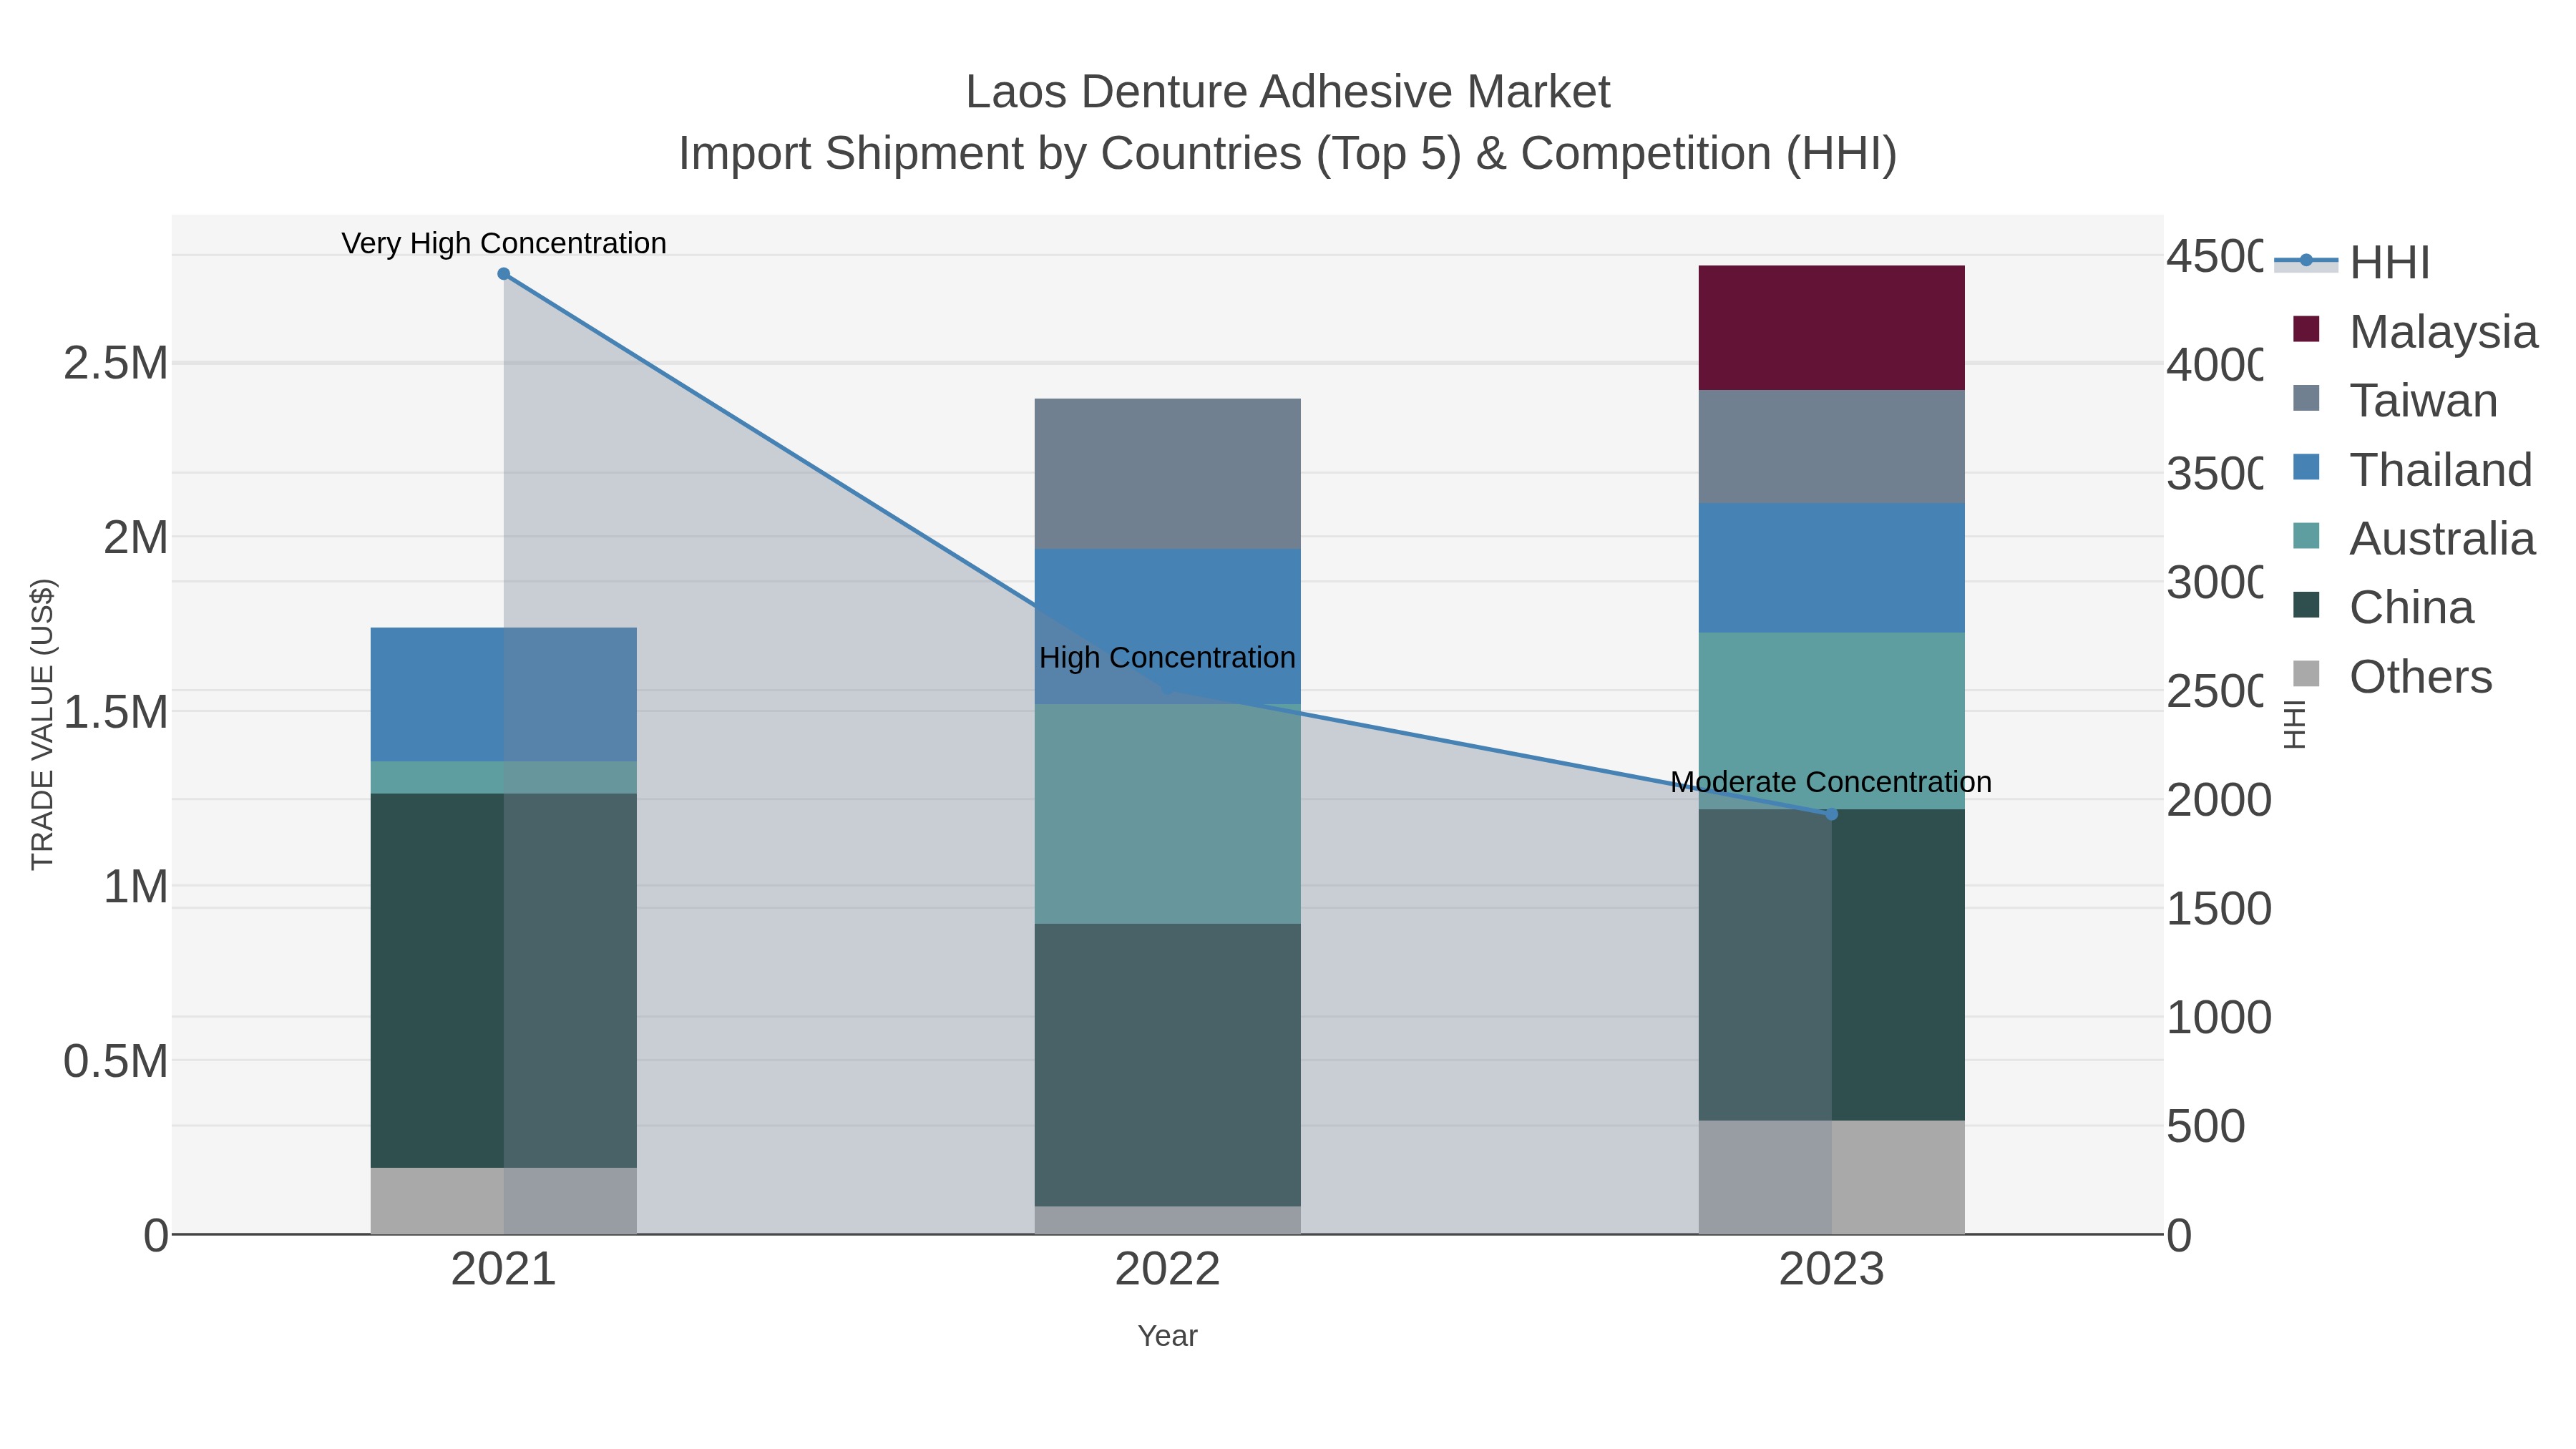Screen dimensions: 2576x1449
Task: Toggle the Australia legend entry
Action: [x=2414, y=538]
